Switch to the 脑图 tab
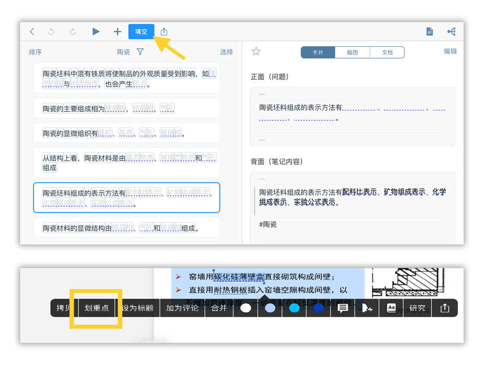The height and width of the screenshot is (365, 484). 352,52
